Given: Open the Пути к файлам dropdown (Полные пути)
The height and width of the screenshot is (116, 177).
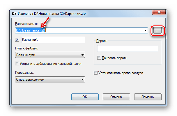Looking at the screenshot, I should (50, 55).
